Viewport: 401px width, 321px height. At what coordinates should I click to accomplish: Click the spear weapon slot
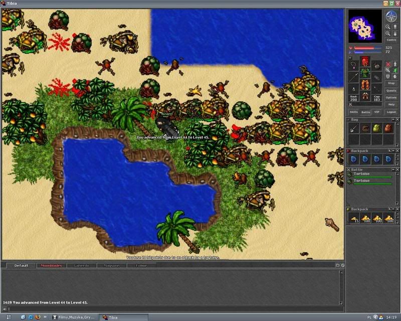[354, 77]
